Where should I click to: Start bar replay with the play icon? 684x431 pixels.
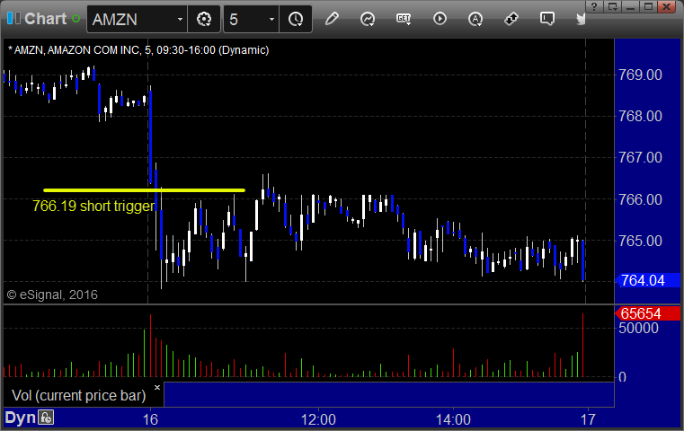pyautogui.click(x=440, y=19)
